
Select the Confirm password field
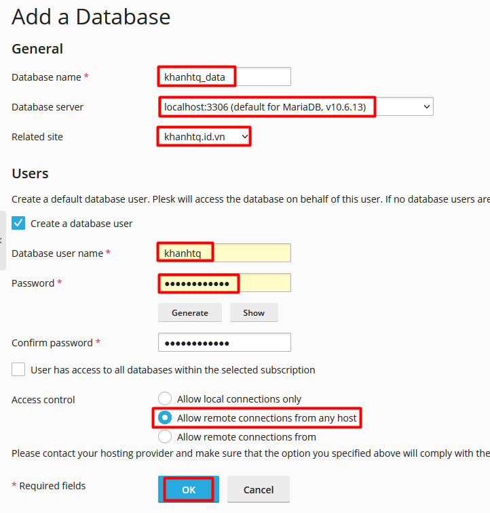[x=224, y=342]
